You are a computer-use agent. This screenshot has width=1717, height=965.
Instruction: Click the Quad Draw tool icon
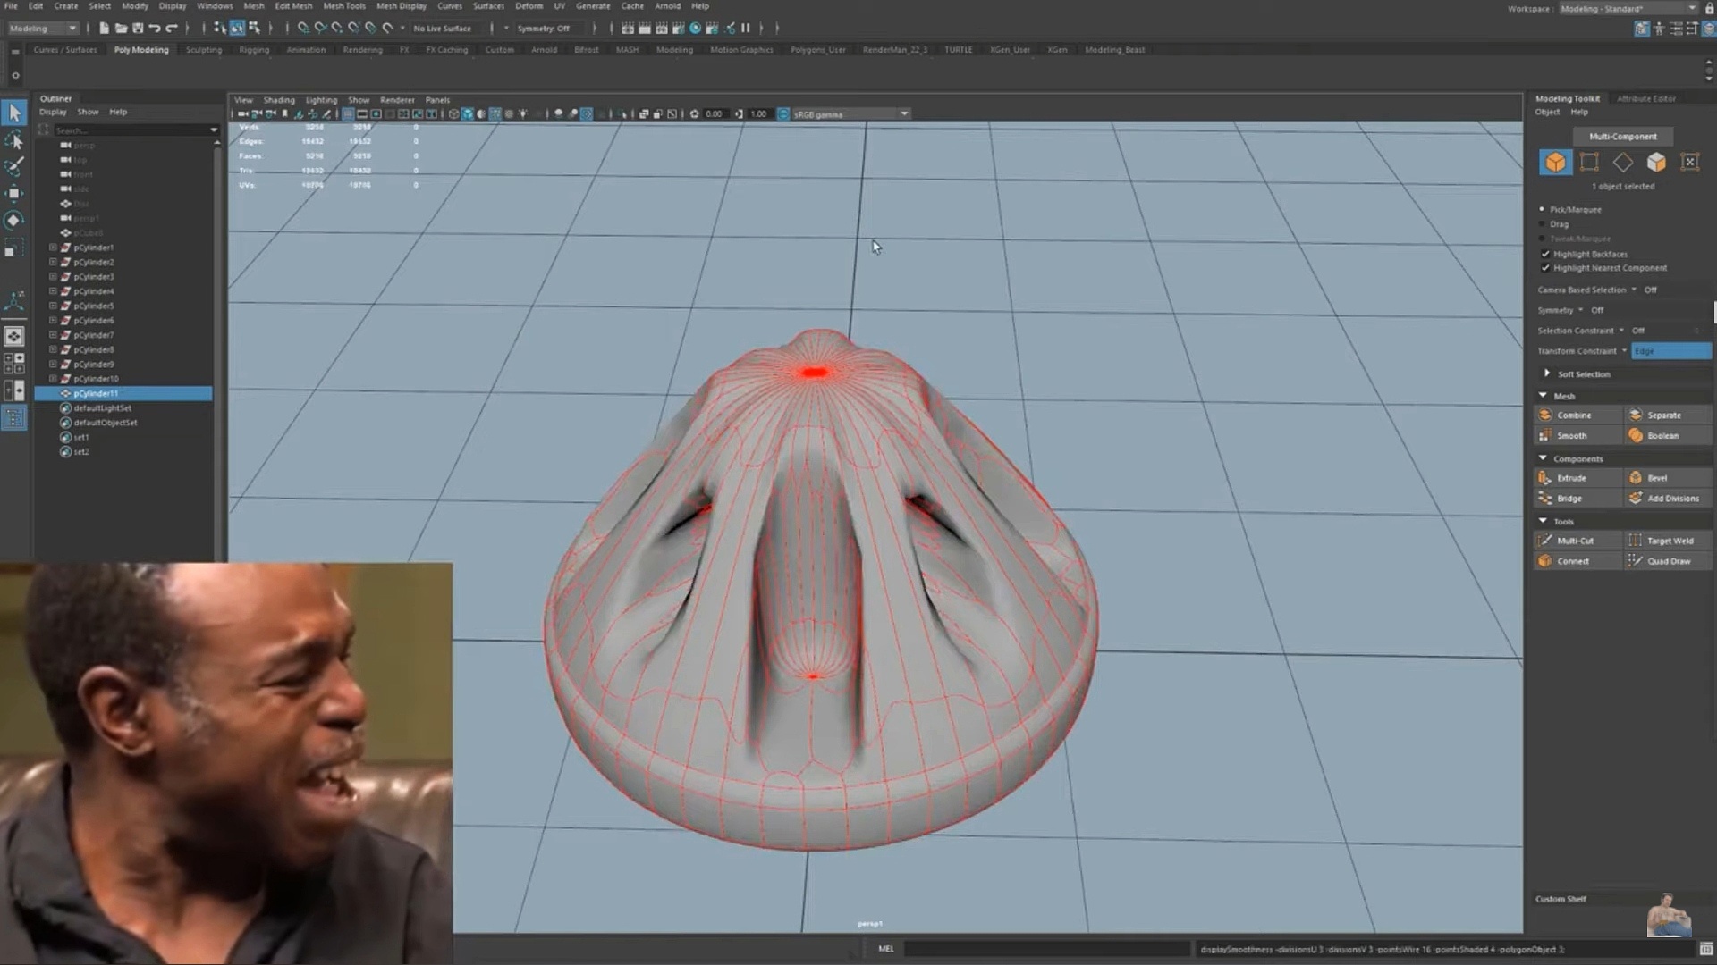1636,561
